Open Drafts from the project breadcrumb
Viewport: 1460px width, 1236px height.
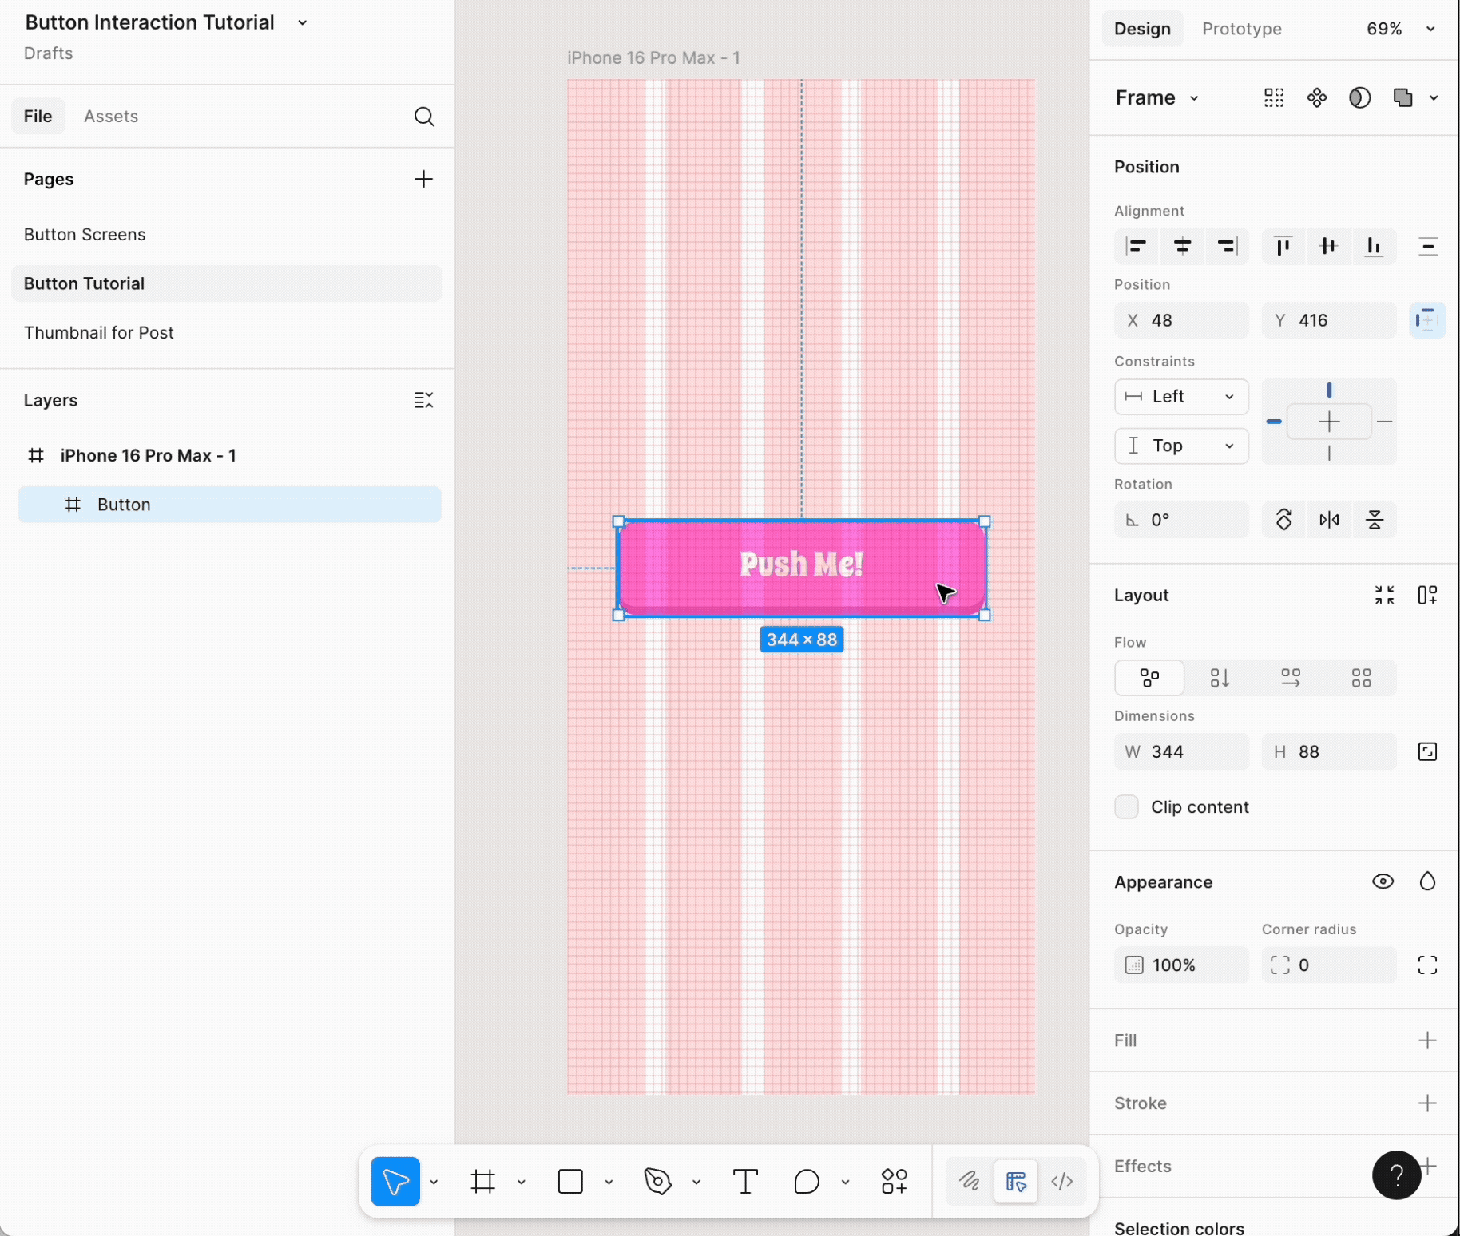click(x=47, y=53)
